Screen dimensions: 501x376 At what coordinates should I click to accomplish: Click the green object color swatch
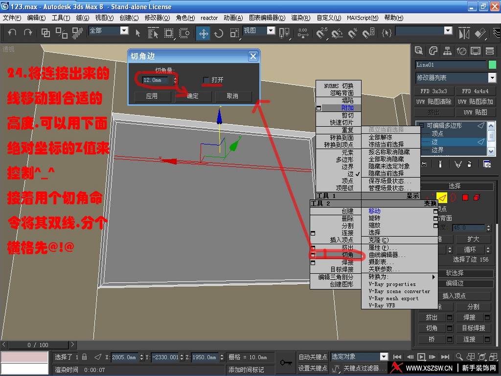(x=492, y=65)
